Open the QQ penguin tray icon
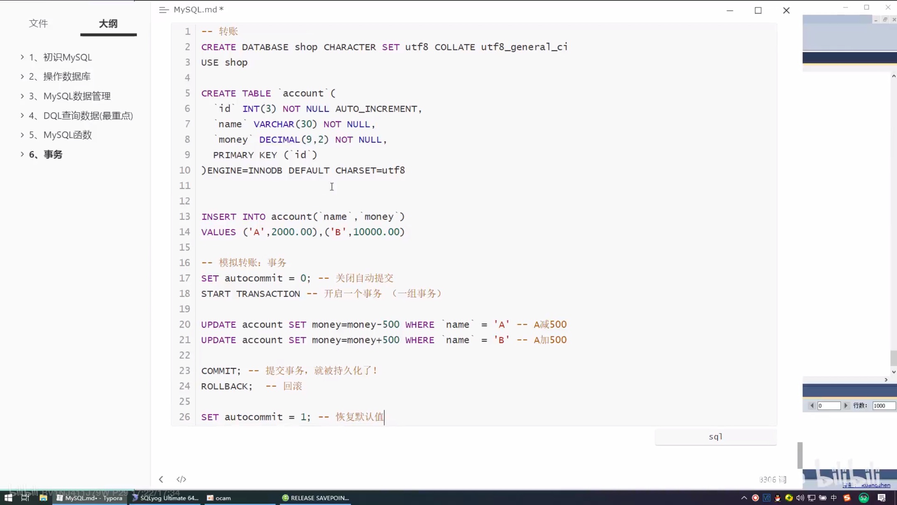Viewport: 897px width, 505px height. pos(777,498)
